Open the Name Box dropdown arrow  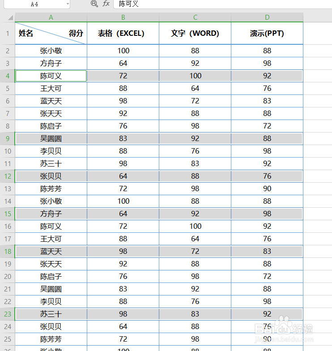(x=68, y=4)
